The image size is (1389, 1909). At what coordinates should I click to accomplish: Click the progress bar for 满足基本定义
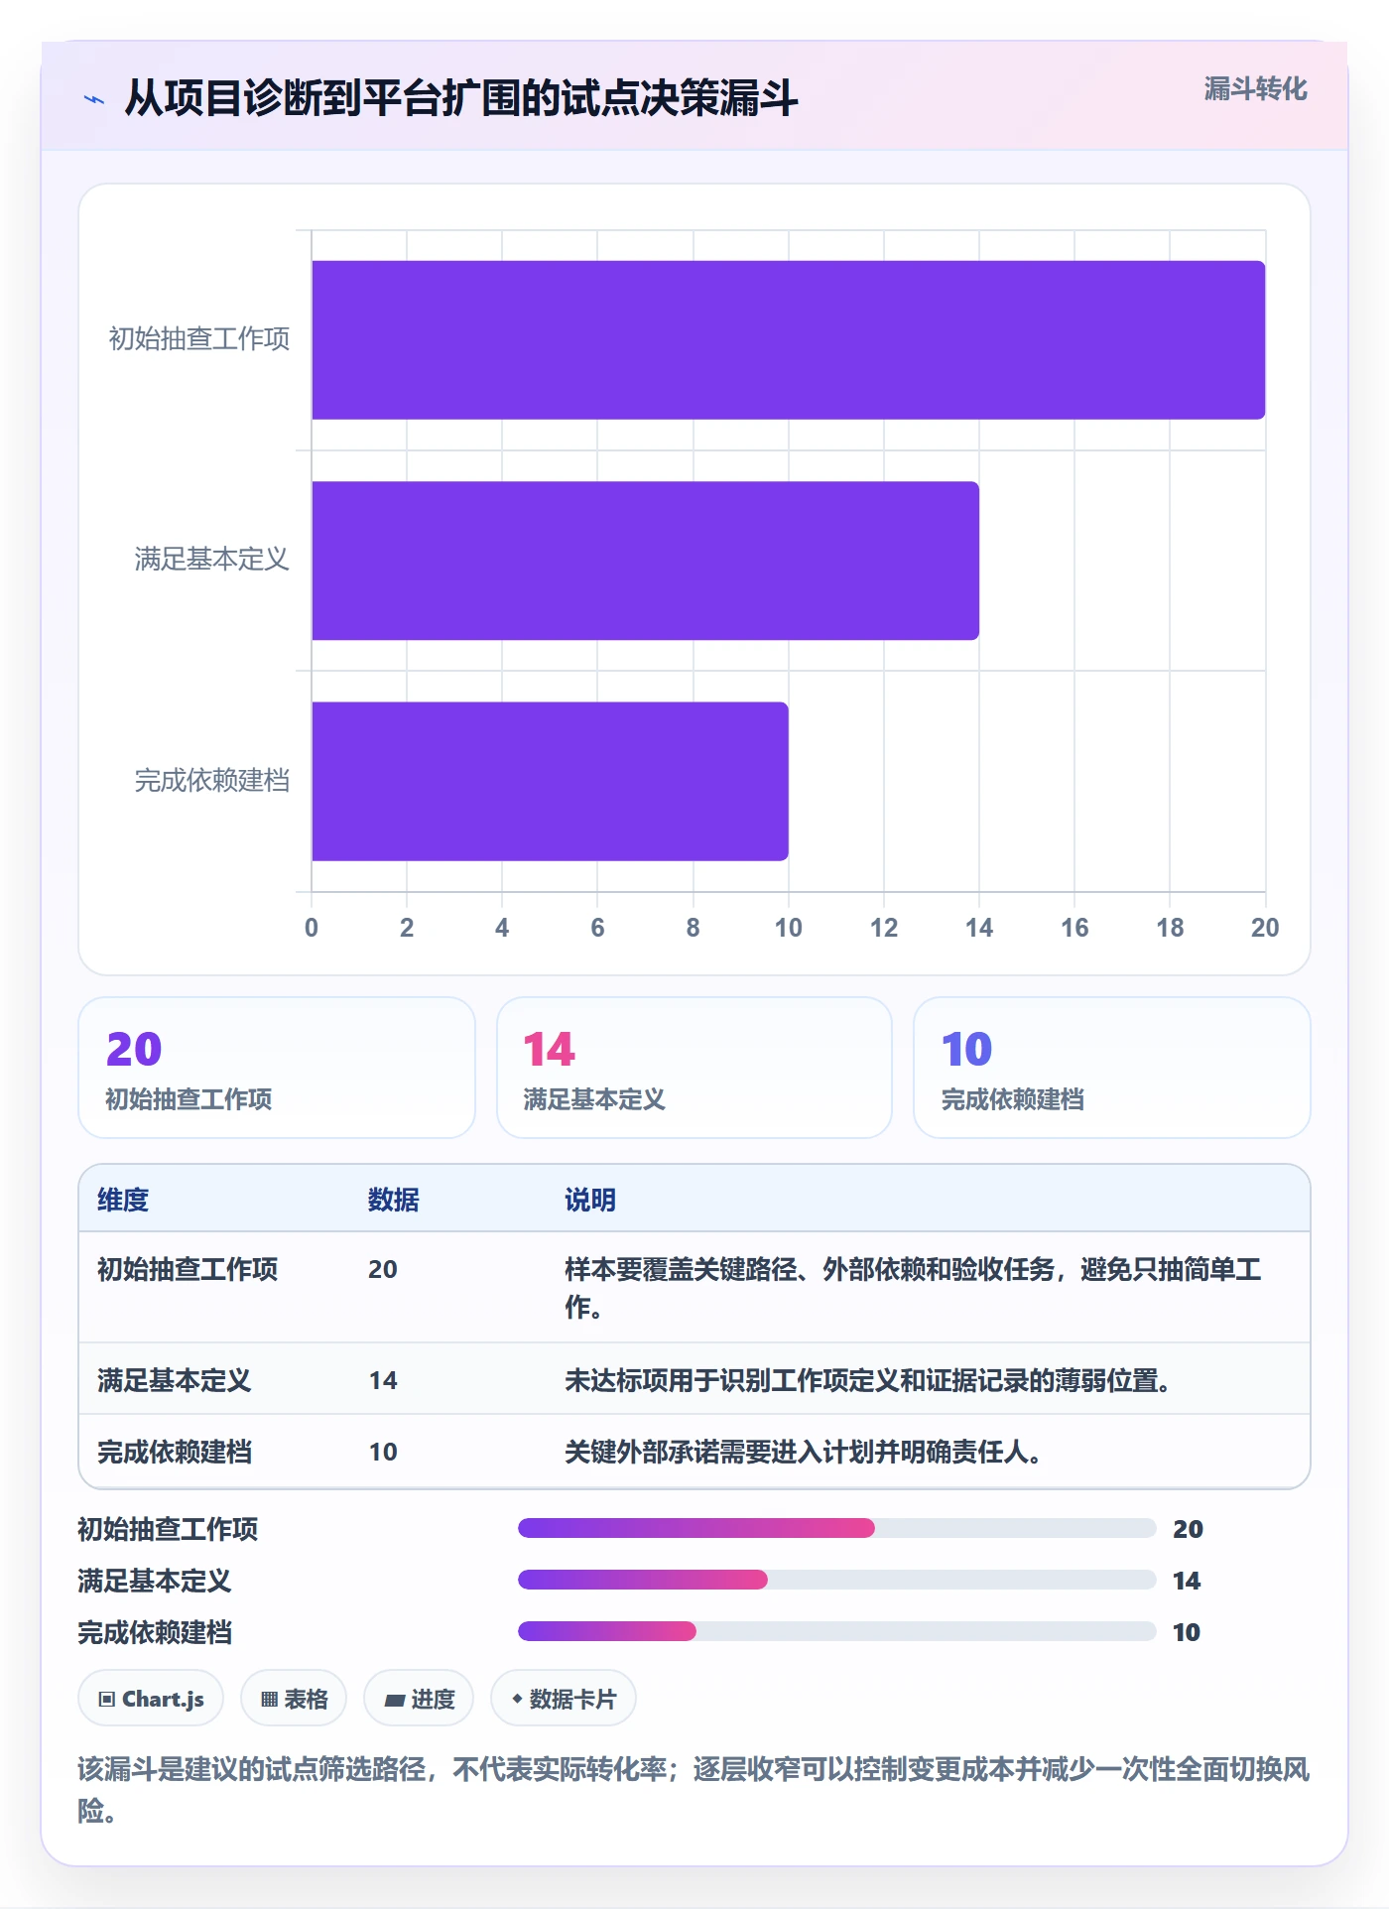pyautogui.click(x=837, y=1580)
